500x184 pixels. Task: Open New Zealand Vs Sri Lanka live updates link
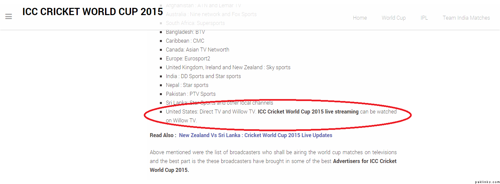click(255, 135)
